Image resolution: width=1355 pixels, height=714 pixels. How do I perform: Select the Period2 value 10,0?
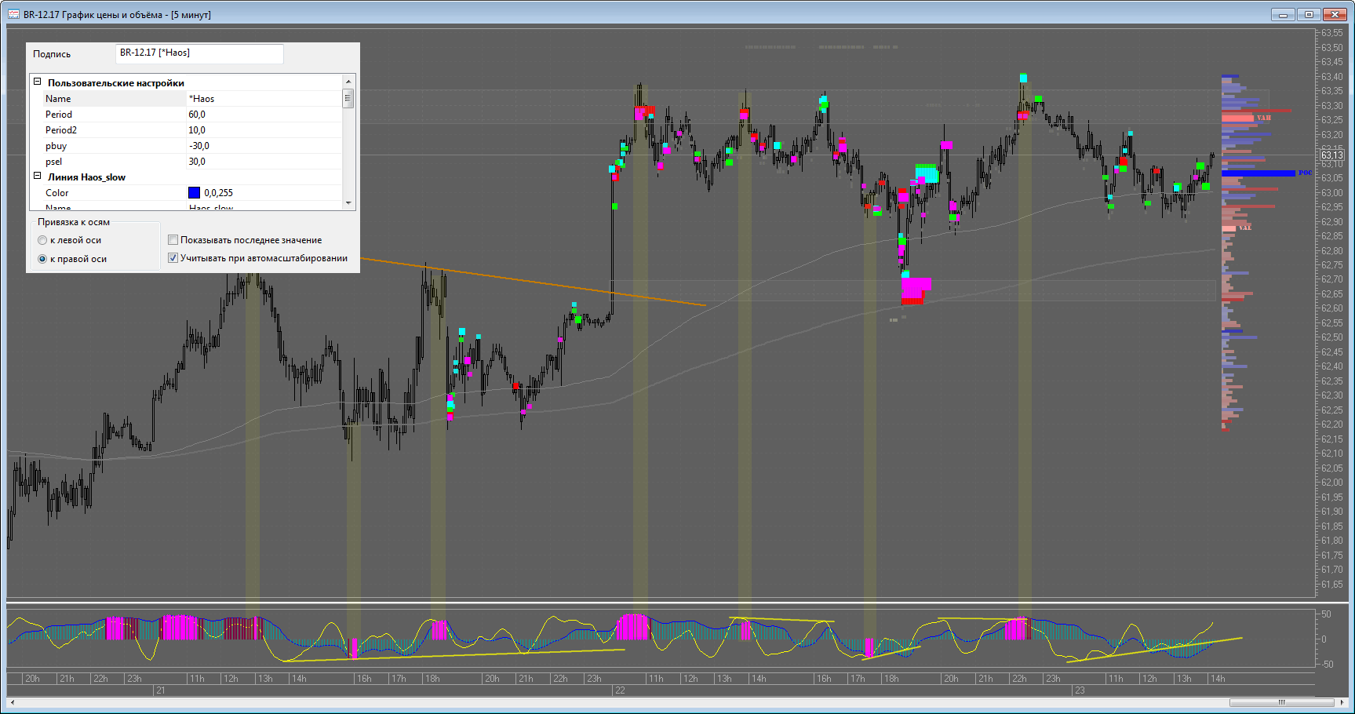[x=264, y=130]
